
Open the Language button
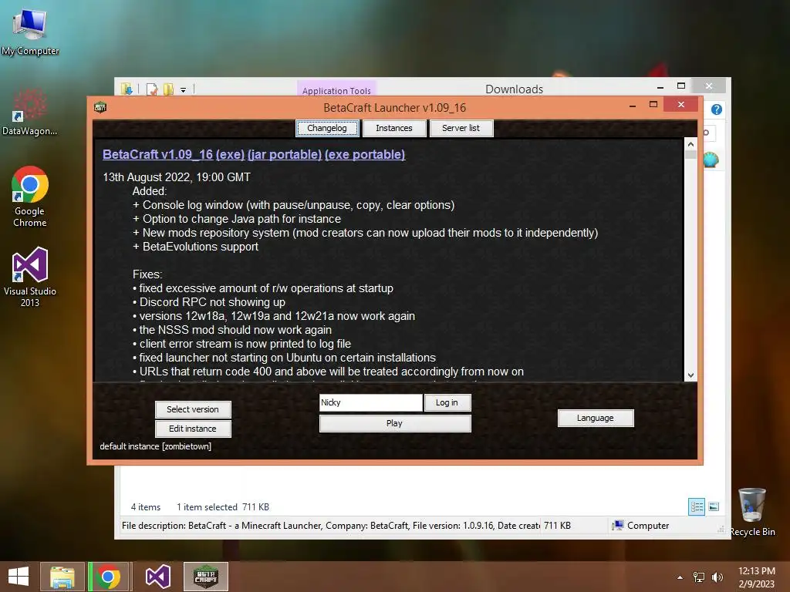pos(596,418)
